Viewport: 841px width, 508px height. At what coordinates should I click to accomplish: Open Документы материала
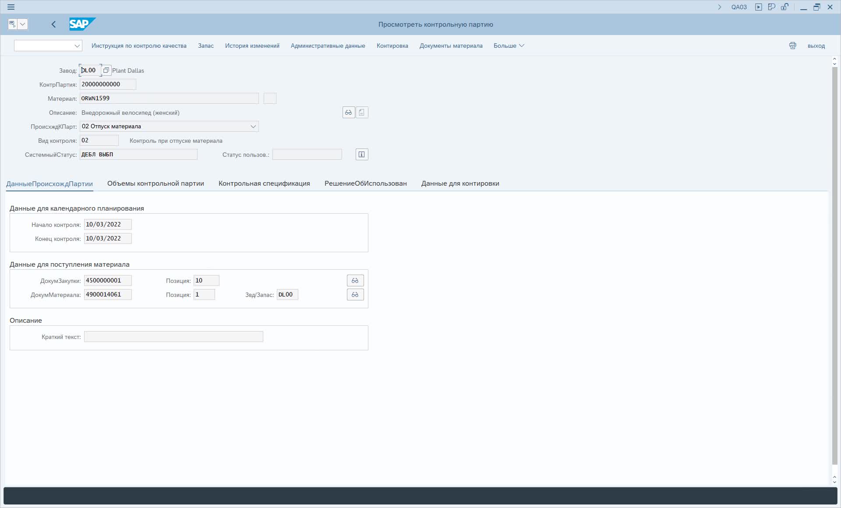click(x=451, y=46)
